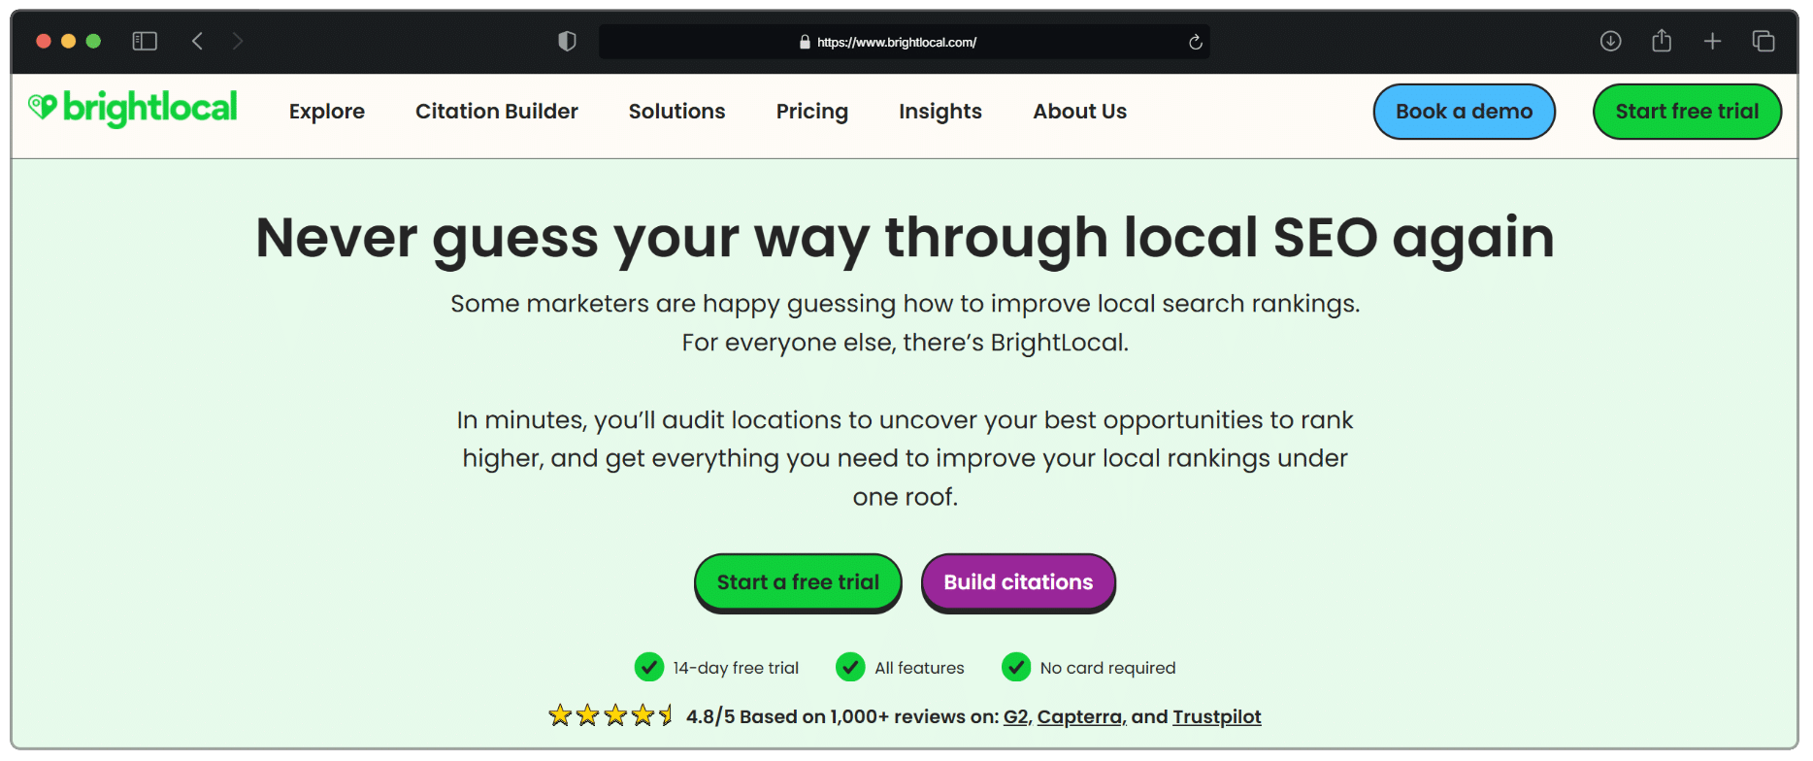Open the About Us menu
This screenshot has height=761, width=1813.
click(x=1080, y=112)
